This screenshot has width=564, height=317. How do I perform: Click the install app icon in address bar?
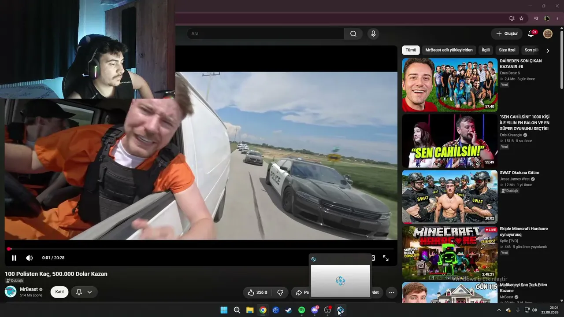(512, 18)
